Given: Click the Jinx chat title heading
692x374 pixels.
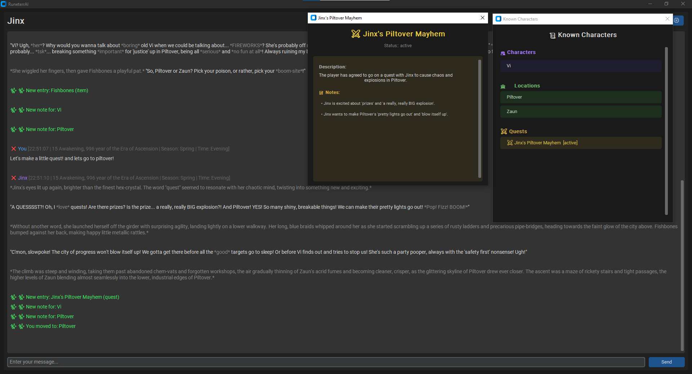Looking at the screenshot, I should [16, 21].
